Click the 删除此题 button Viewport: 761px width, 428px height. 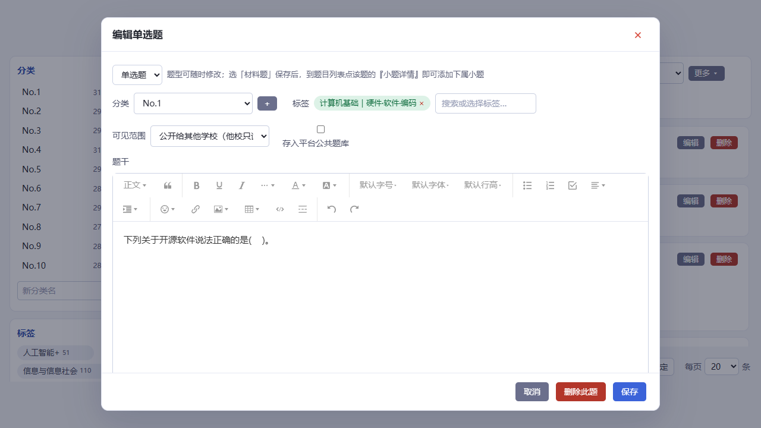pos(581,392)
